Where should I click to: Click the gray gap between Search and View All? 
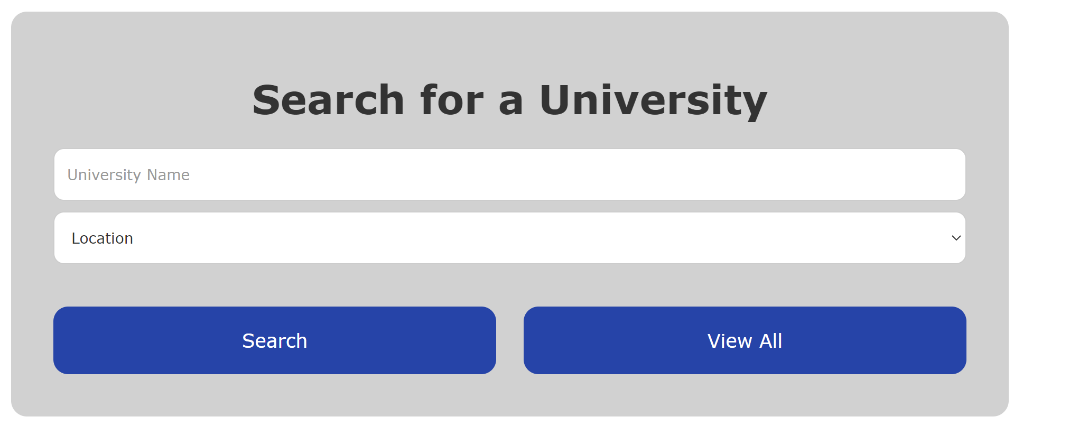click(510, 340)
